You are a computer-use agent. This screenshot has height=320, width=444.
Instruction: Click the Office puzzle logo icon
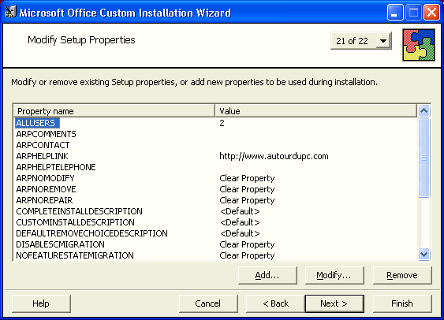tap(419, 45)
